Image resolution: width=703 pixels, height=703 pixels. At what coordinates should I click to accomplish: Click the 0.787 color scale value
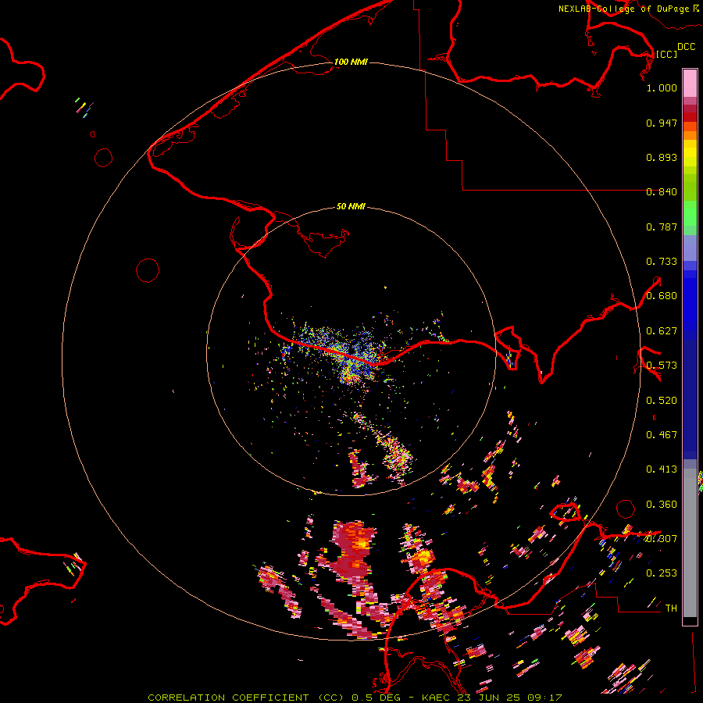(662, 227)
